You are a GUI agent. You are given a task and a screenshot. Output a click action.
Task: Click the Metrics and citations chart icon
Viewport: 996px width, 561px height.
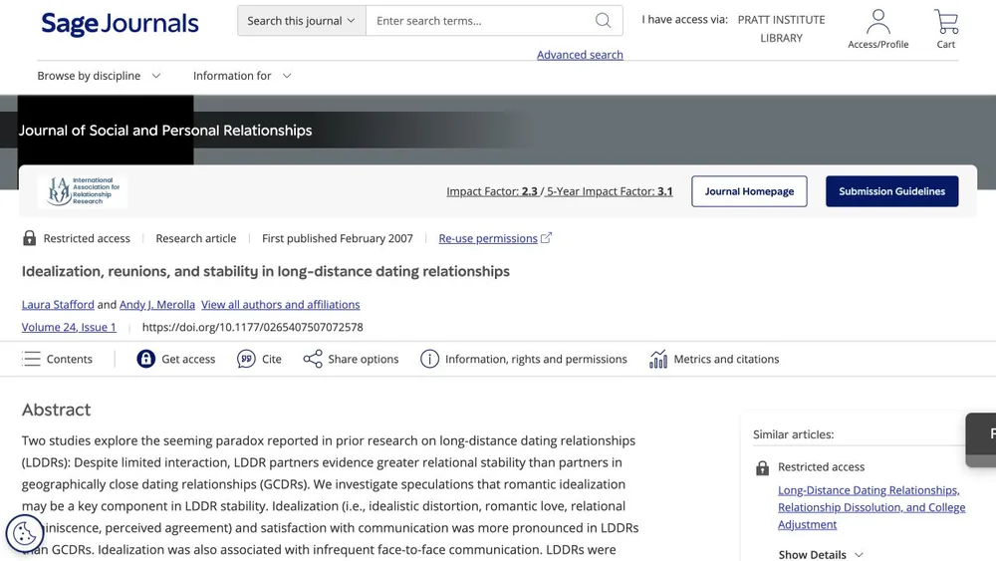pos(658,359)
